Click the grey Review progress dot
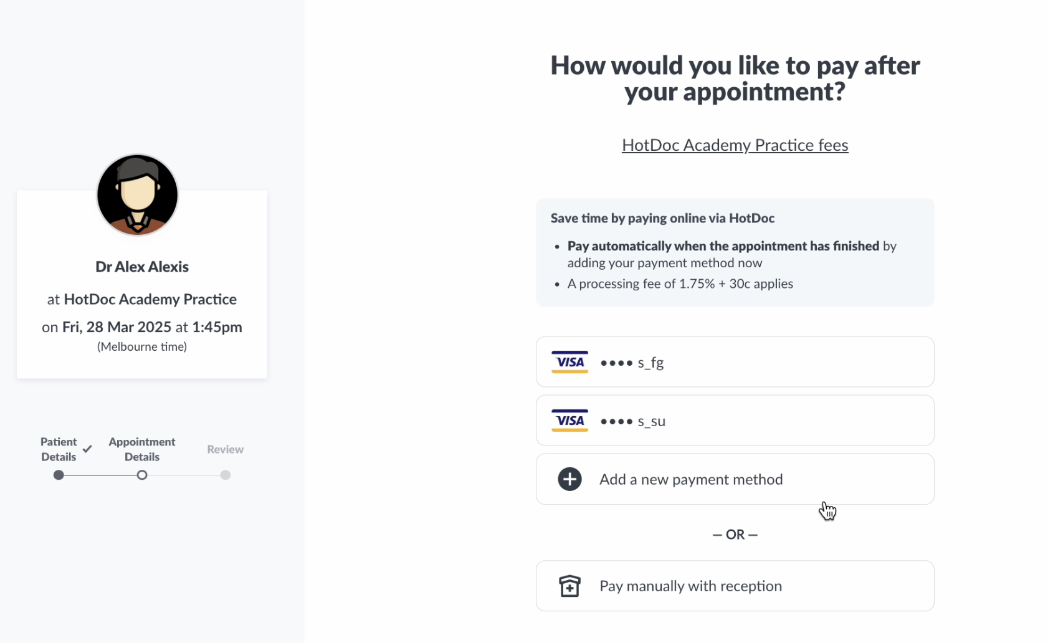The height and width of the screenshot is (643, 1048). coord(226,475)
